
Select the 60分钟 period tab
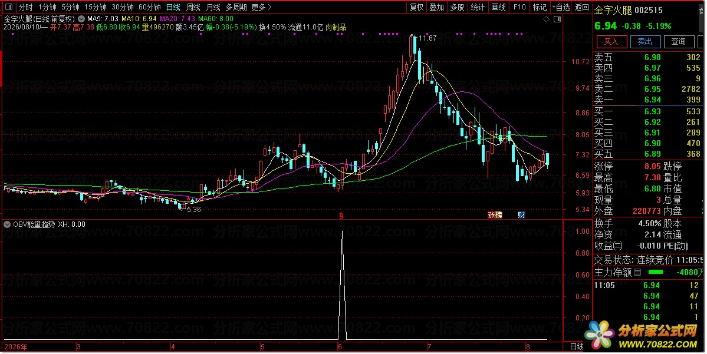coord(149,7)
